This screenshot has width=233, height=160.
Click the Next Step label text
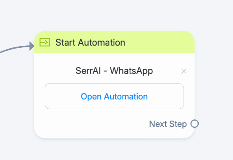[168, 124]
